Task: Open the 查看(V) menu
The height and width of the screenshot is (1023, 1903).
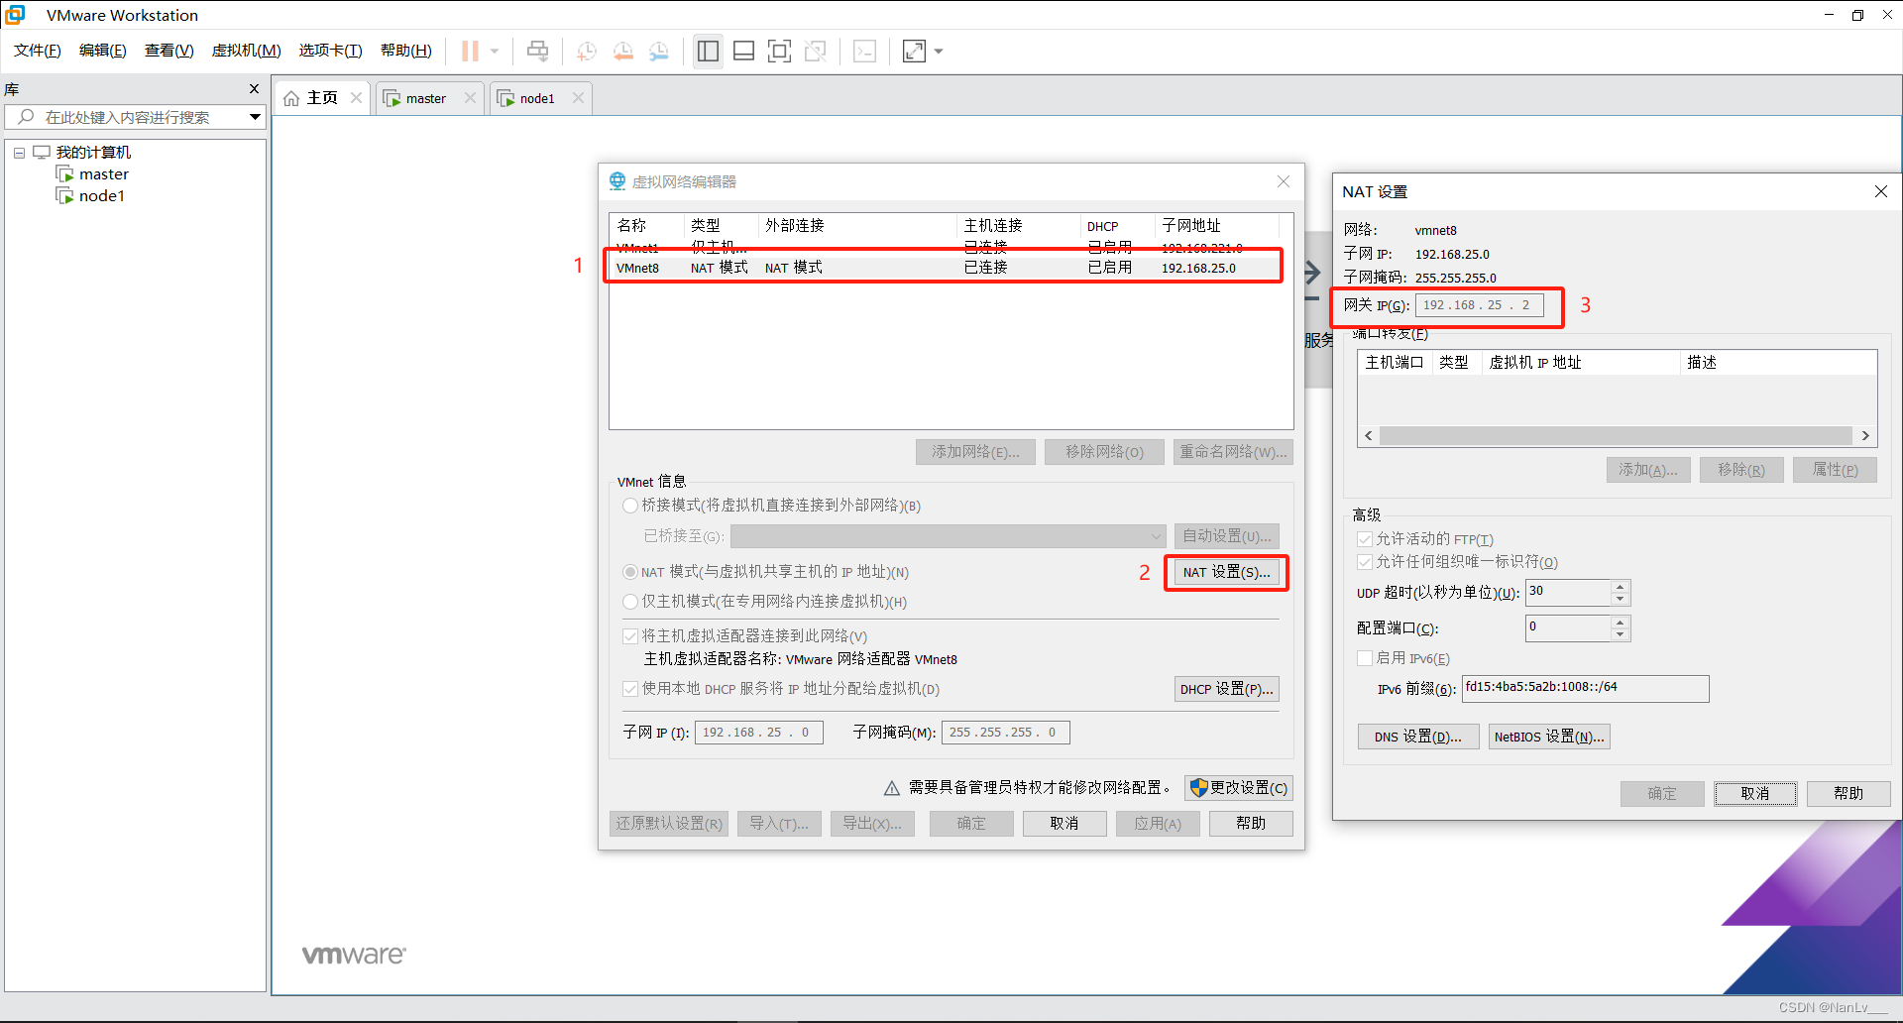Action: tap(168, 51)
